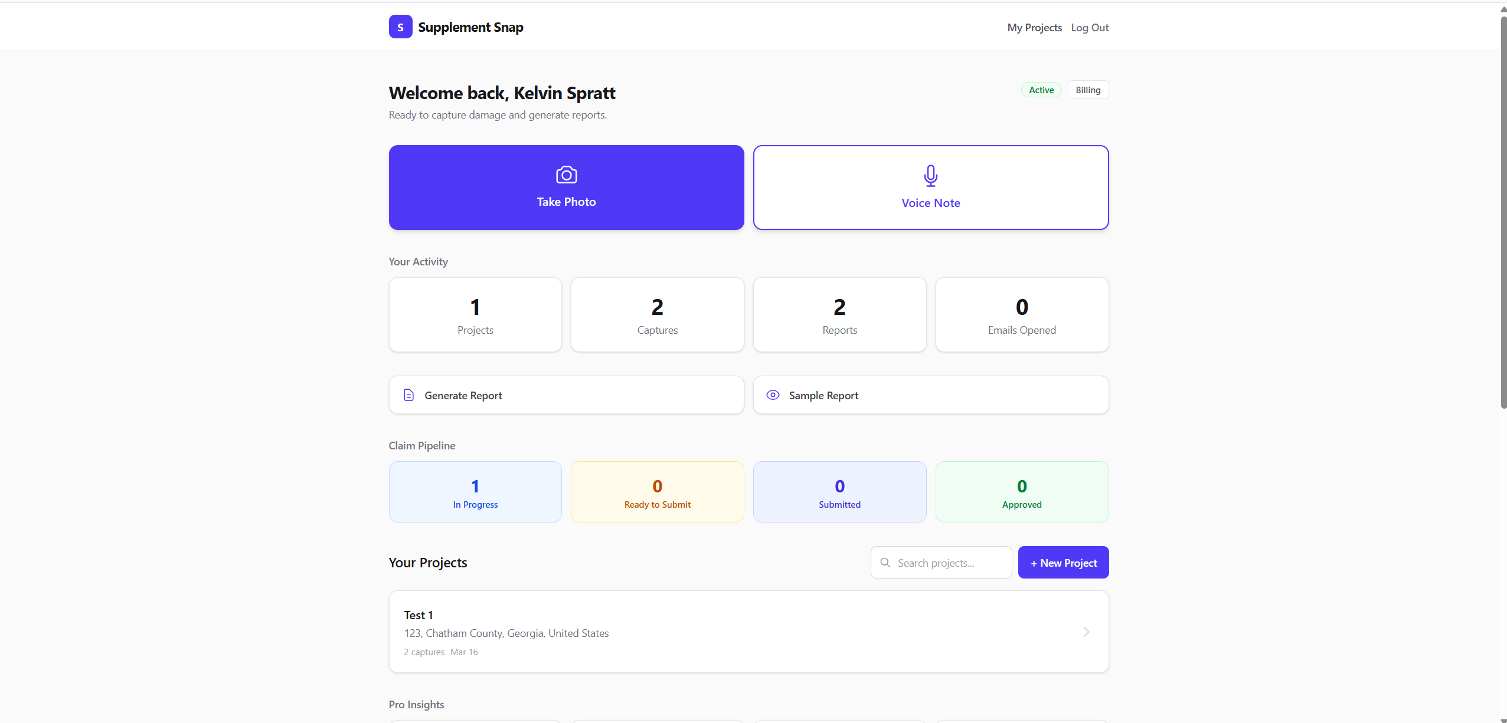Click the magnifier icon in project search
The height and width of the screenshot is (723, 1507).
pyautogui.click(x=885, y=562)
